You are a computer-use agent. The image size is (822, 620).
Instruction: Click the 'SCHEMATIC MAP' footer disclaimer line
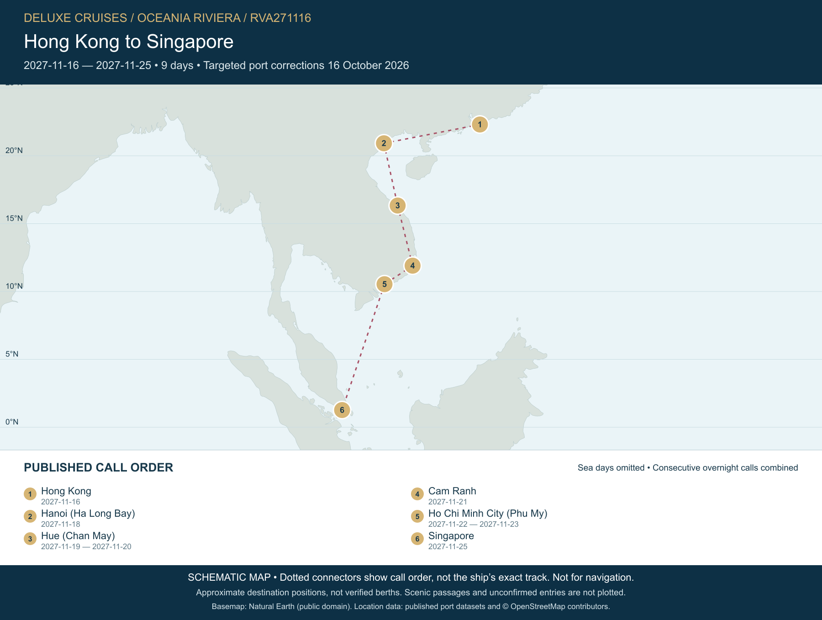(x=411, y=578)
